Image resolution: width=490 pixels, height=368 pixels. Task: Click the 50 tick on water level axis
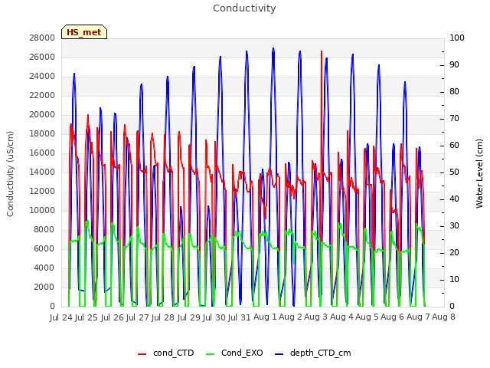454,172
